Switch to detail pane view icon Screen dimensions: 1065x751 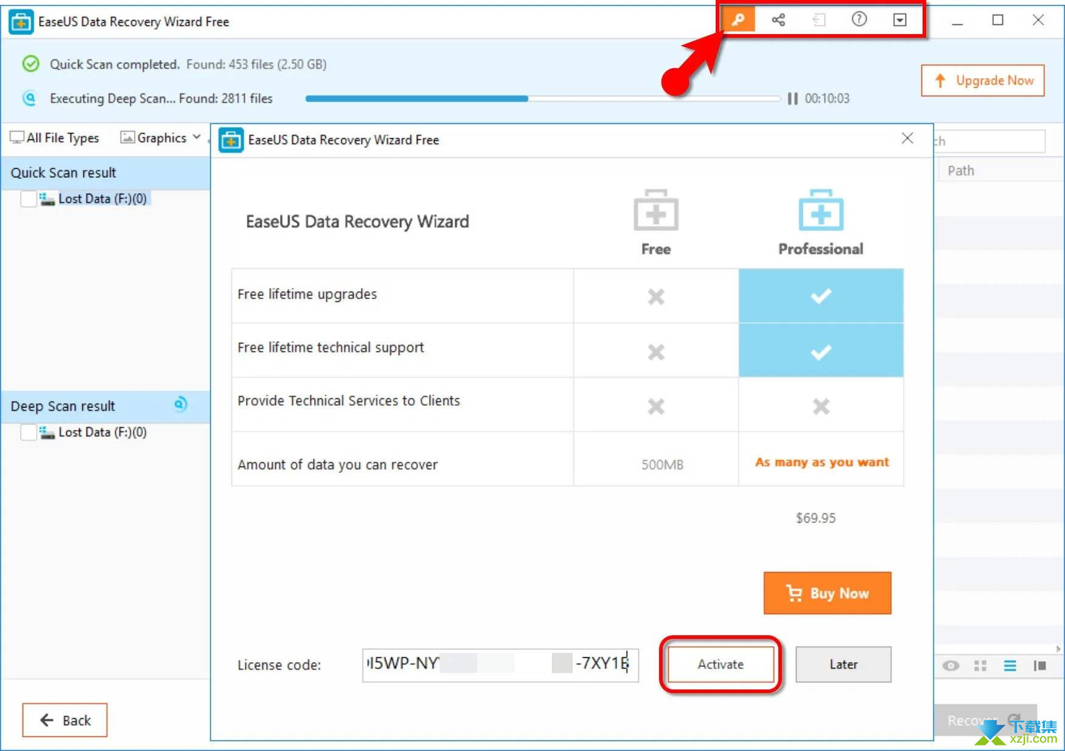tap(1040, 666)
